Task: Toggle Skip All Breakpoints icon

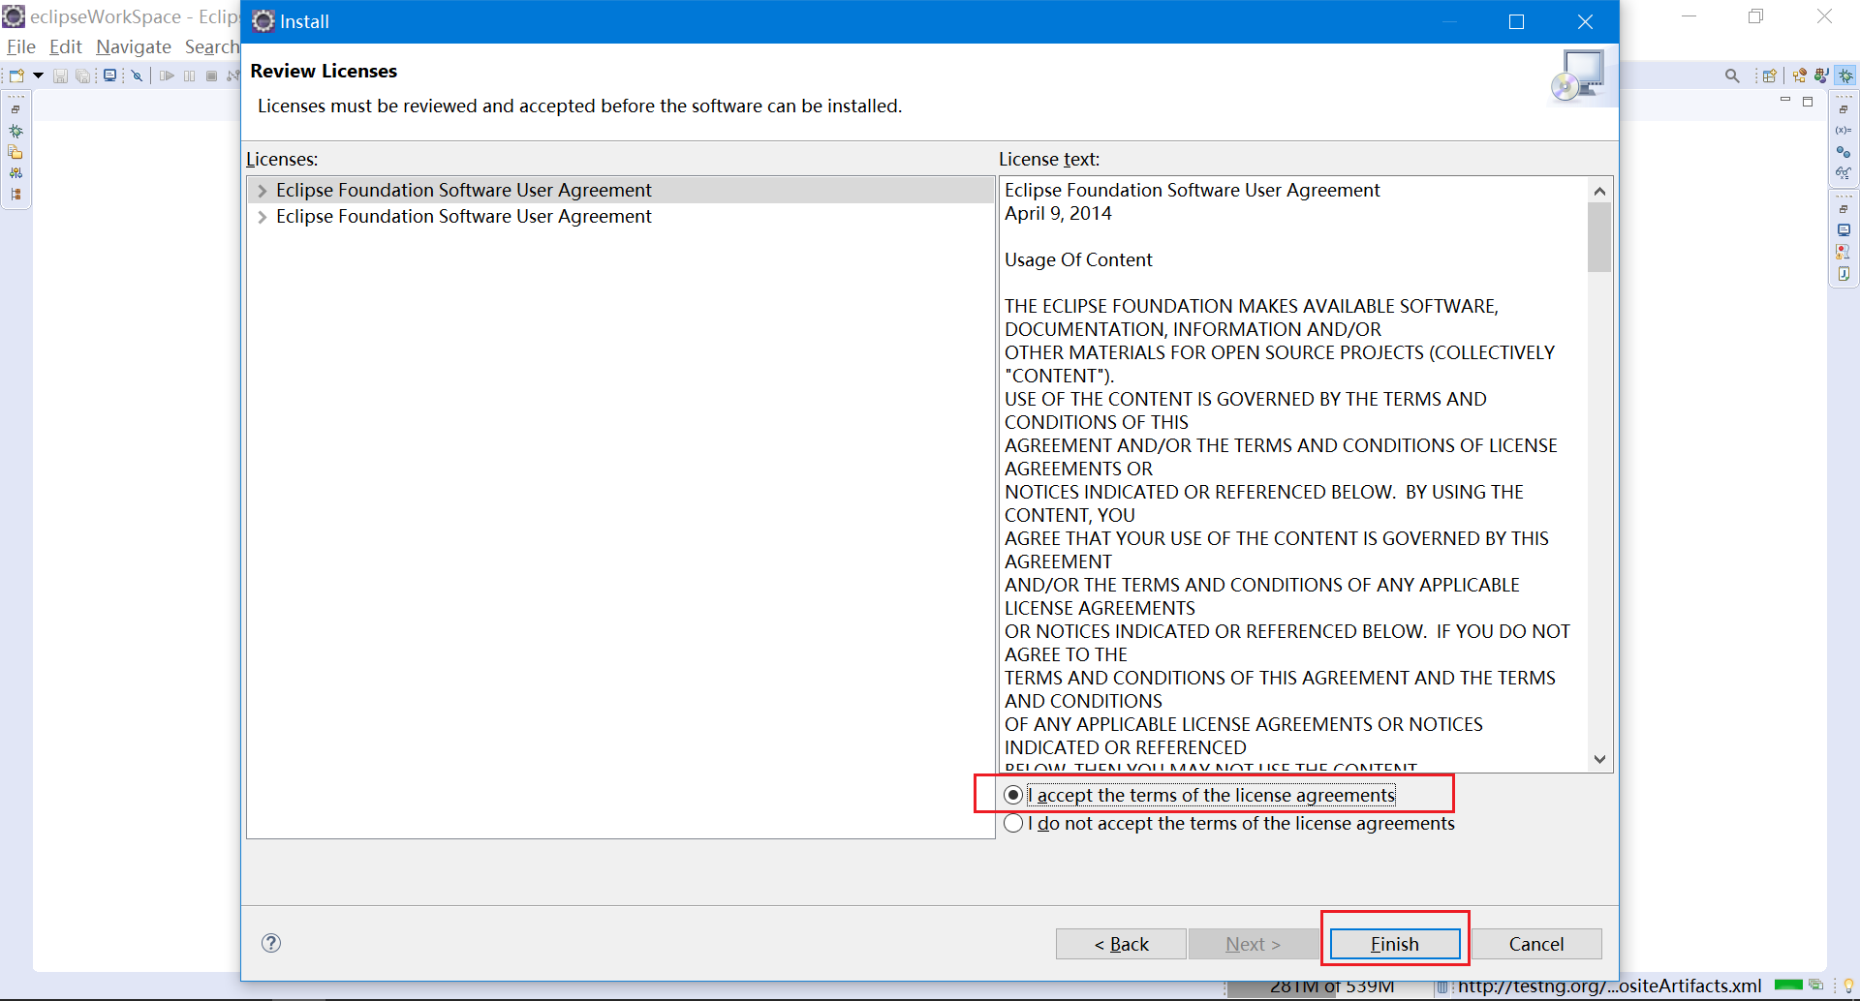Action: pos(137,76)
